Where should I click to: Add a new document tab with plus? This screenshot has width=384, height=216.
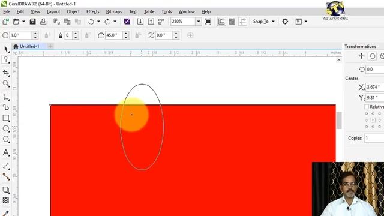[x=50, y=46]
